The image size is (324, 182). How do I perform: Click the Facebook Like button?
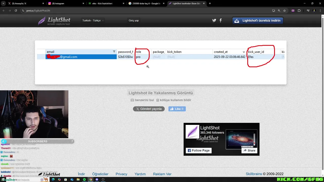(x=177, y=109)
